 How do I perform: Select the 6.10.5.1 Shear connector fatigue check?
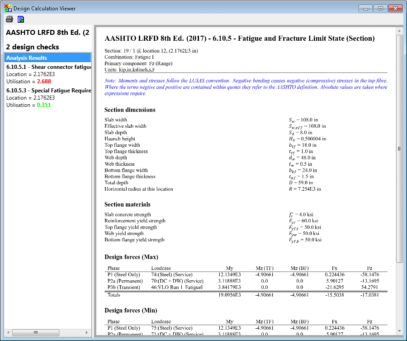pyautogui.click(x=48, y=67)
